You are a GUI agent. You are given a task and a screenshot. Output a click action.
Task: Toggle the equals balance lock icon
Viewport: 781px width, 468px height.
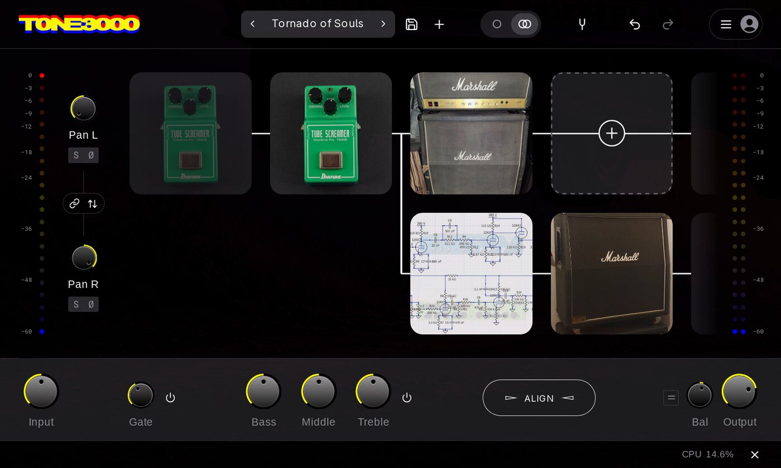coord(671,398)
